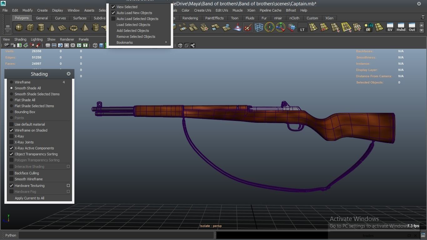Switch to the Rendering shelf tab
This screenshot has width=427, height=240.
[190, 18]
